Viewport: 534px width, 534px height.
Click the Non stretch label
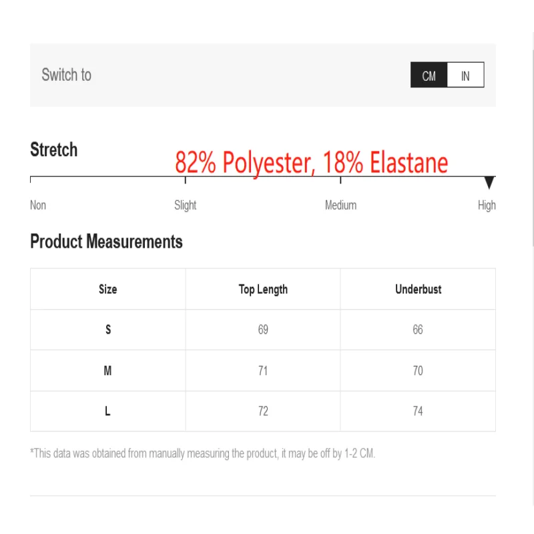pos(38,205)
